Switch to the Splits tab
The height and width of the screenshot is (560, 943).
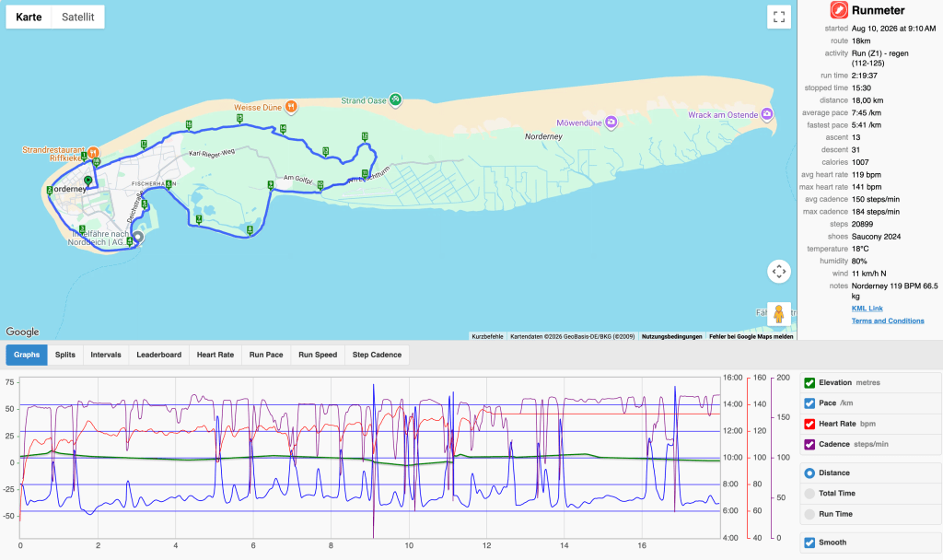pyautogui.click(x=65, y=355)
